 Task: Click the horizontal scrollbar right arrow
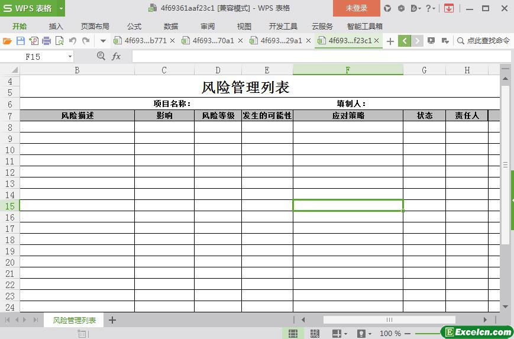(485, 319)
